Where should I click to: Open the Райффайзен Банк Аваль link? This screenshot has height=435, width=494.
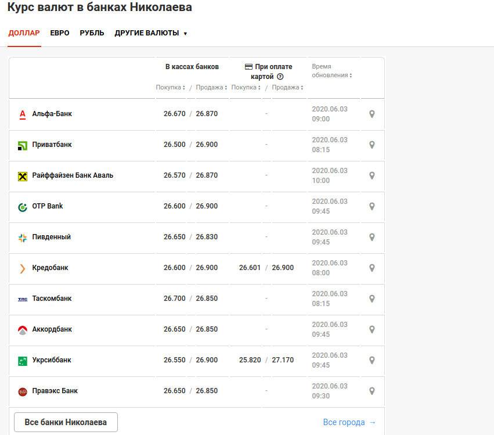point(73,175)
